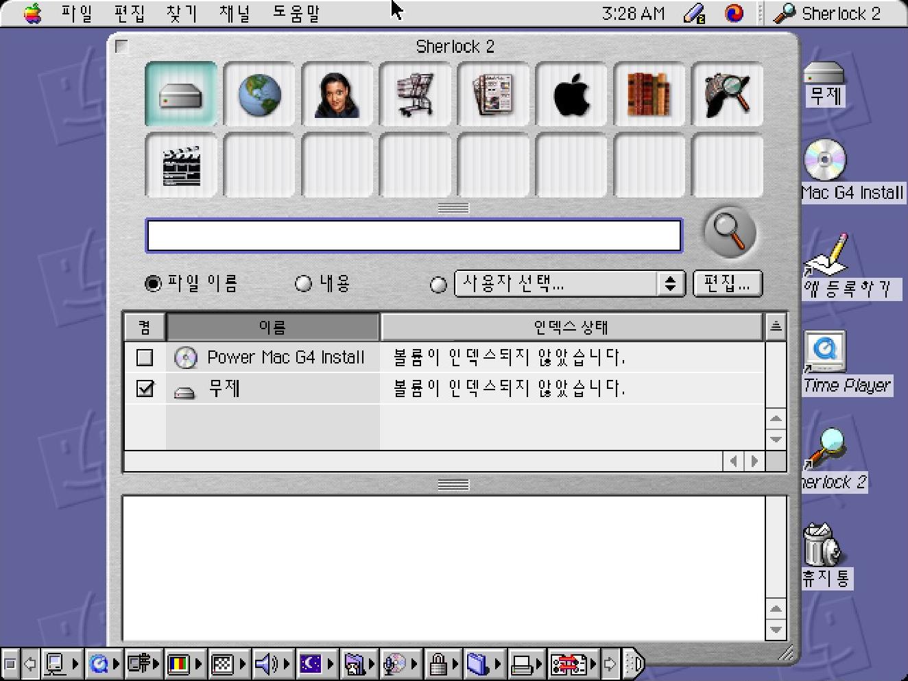The image size is (908, 681).
Task: Click the control strip scroll left arrow
Action: tap(29, 664)
